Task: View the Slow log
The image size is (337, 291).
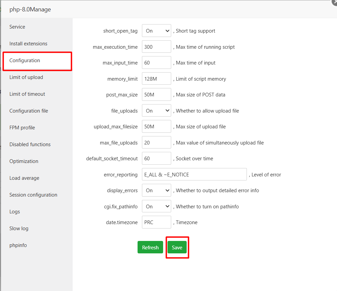Action: click(19, 228)
